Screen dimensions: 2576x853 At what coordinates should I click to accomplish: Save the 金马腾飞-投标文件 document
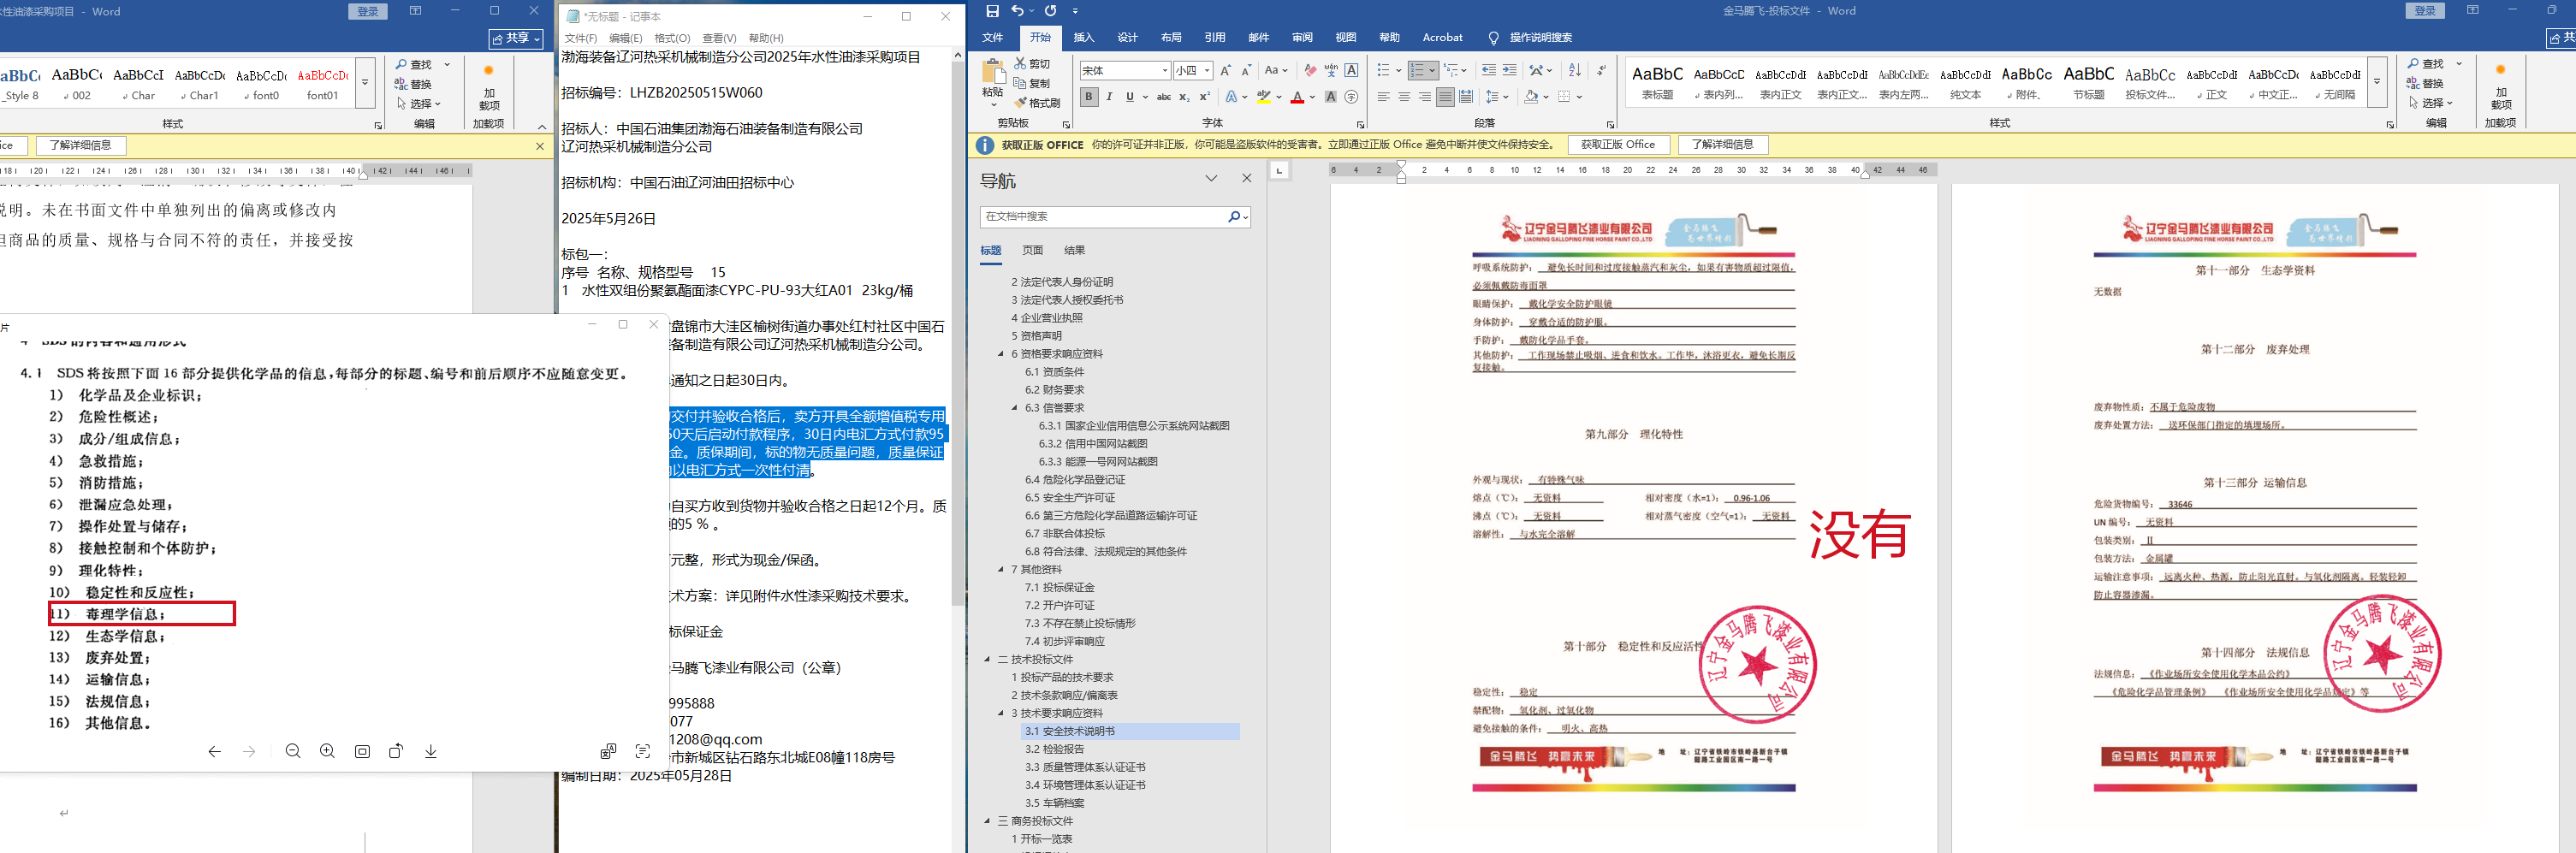point(992,11)
